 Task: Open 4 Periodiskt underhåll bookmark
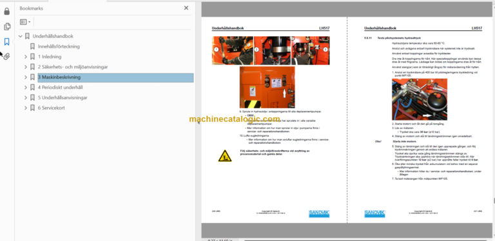pos(61,88)
